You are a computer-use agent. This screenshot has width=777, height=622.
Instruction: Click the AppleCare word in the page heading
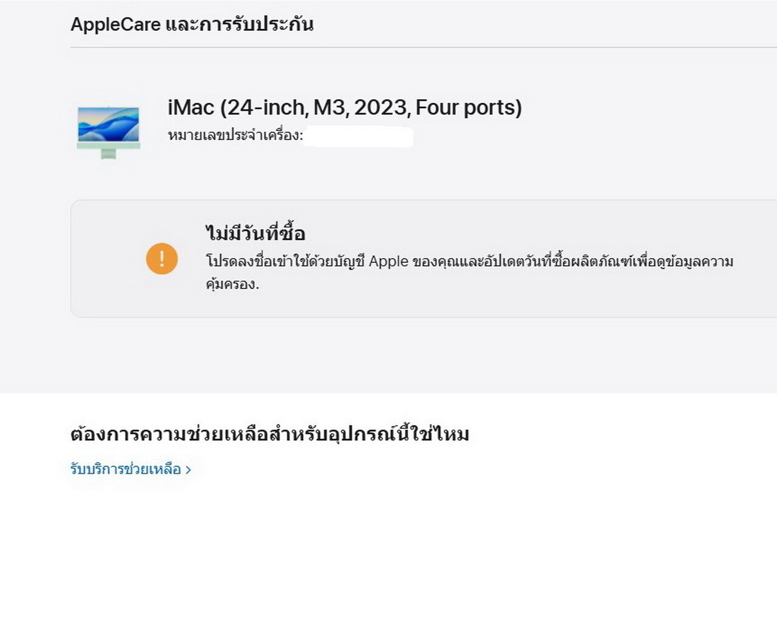(115, 24)
